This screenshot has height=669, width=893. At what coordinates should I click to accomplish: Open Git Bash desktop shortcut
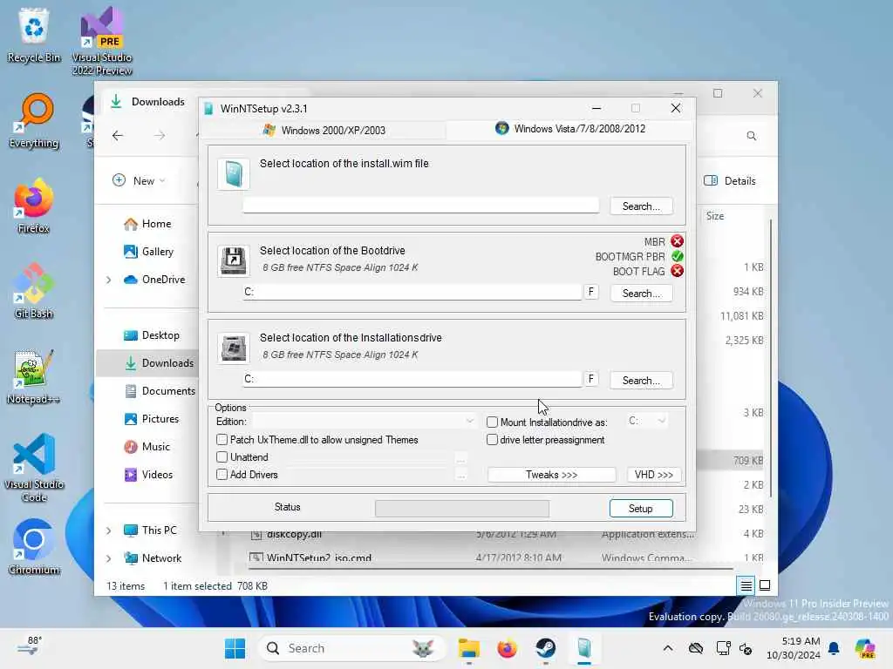click(x=34, y=291)
